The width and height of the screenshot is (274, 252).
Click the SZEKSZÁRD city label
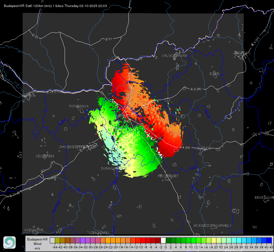pos(99,233)
